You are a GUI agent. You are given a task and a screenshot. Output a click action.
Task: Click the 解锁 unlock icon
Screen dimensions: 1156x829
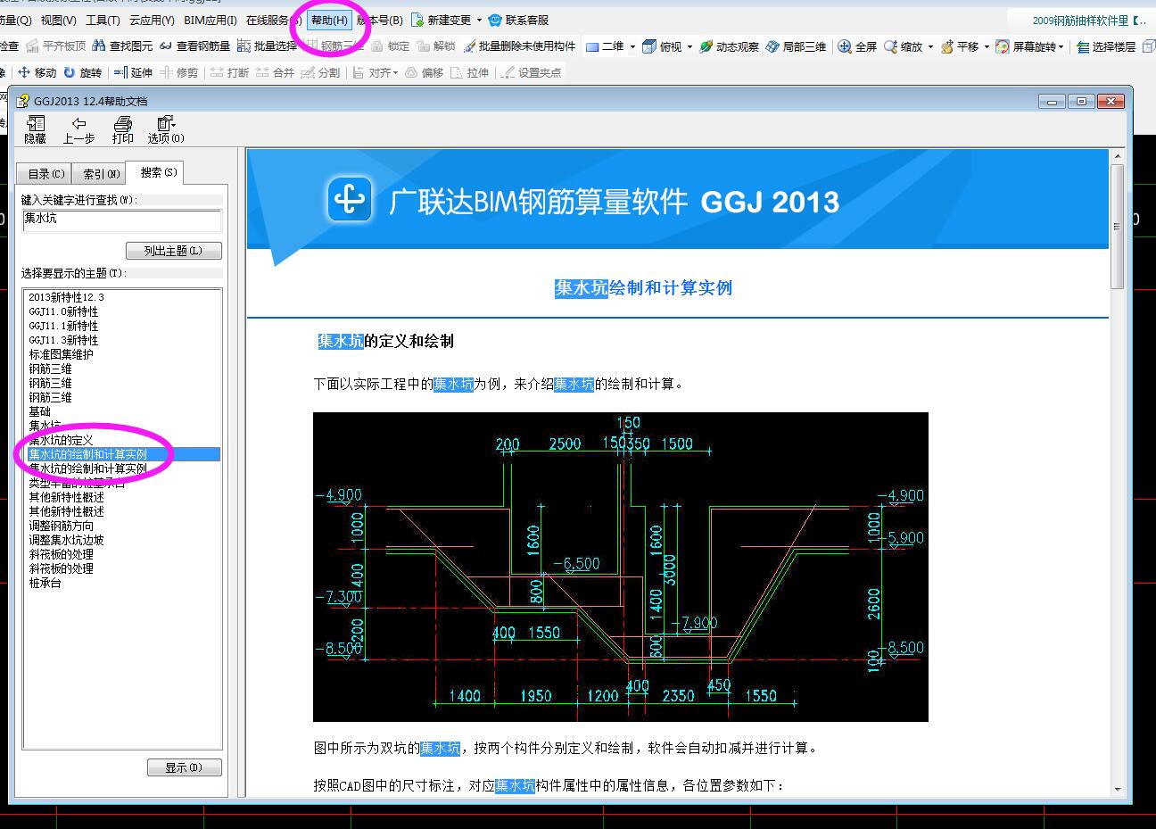pyautogui.click(x=424, y=46)
